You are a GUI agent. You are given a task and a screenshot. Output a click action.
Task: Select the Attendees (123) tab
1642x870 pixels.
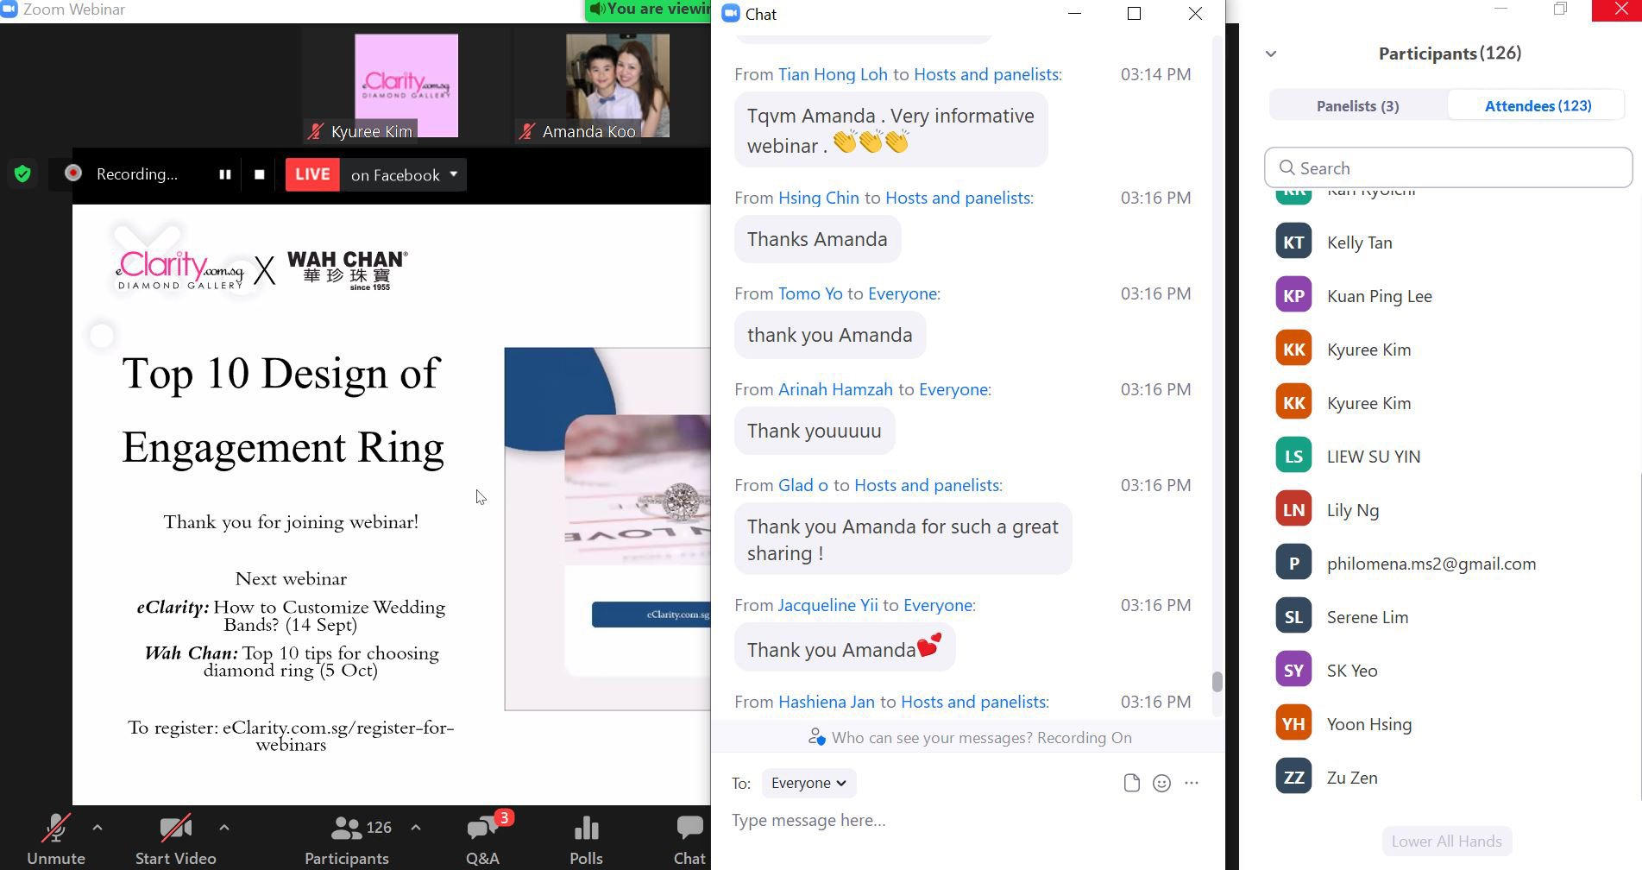(x=1538, y=106)
